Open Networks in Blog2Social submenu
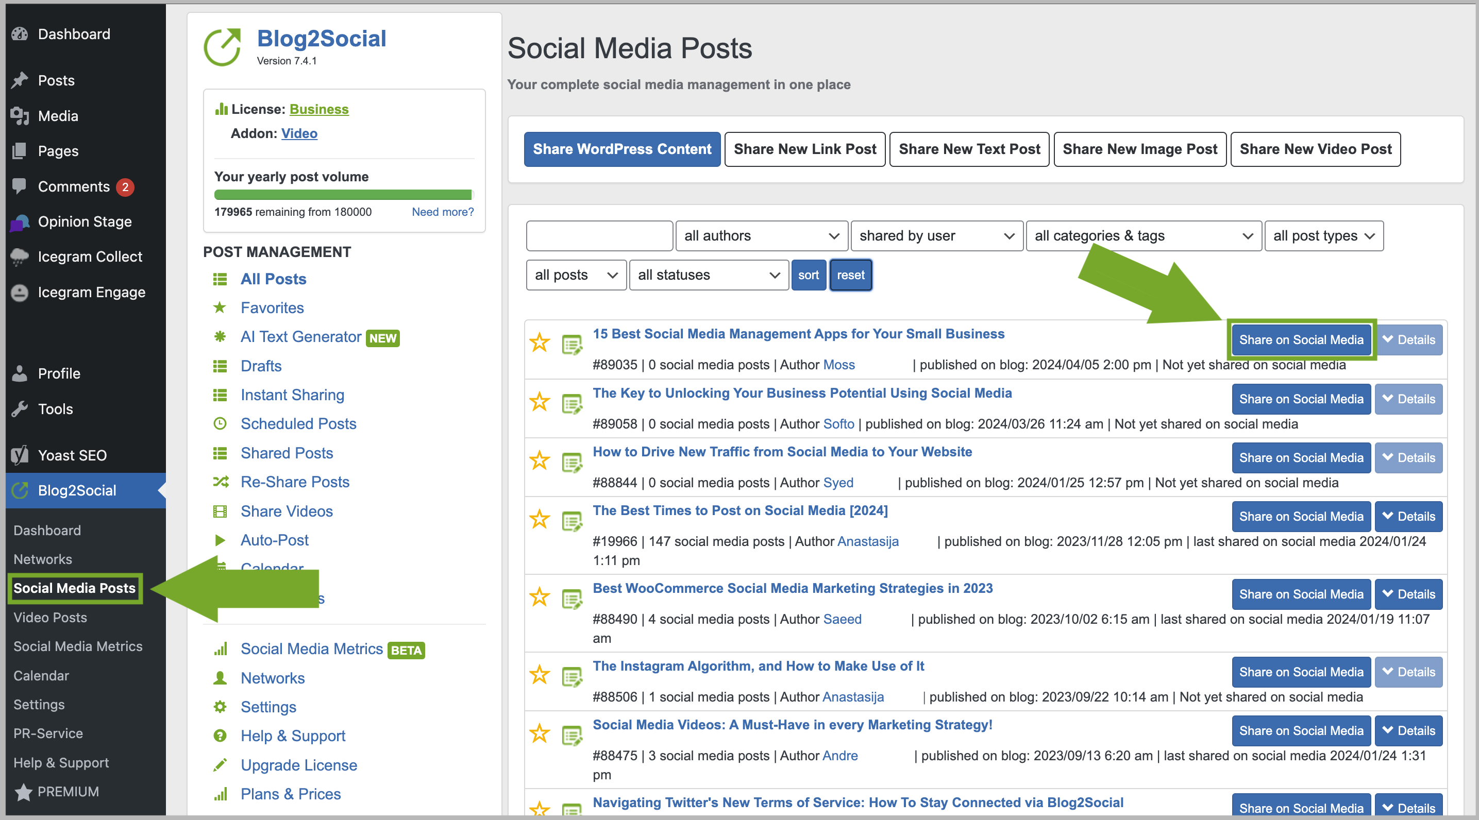This screenshot has height=820, width=1479. (43, 559)
